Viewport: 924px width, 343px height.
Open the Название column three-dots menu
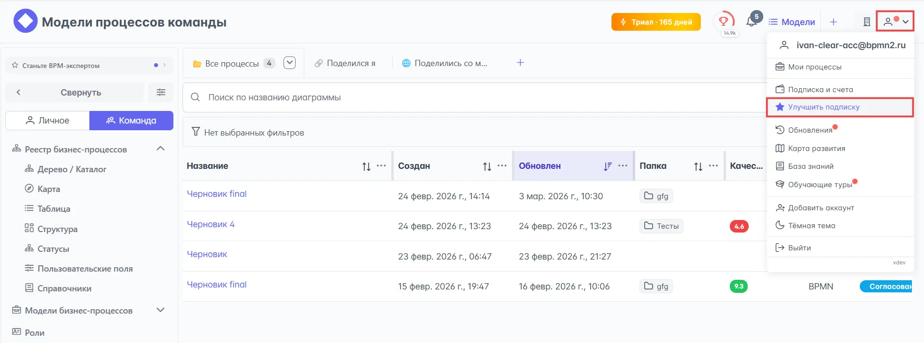pos(381,166)
